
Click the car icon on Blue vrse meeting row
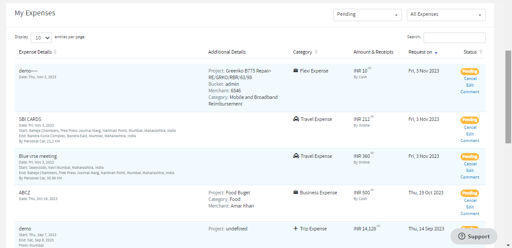296,156
